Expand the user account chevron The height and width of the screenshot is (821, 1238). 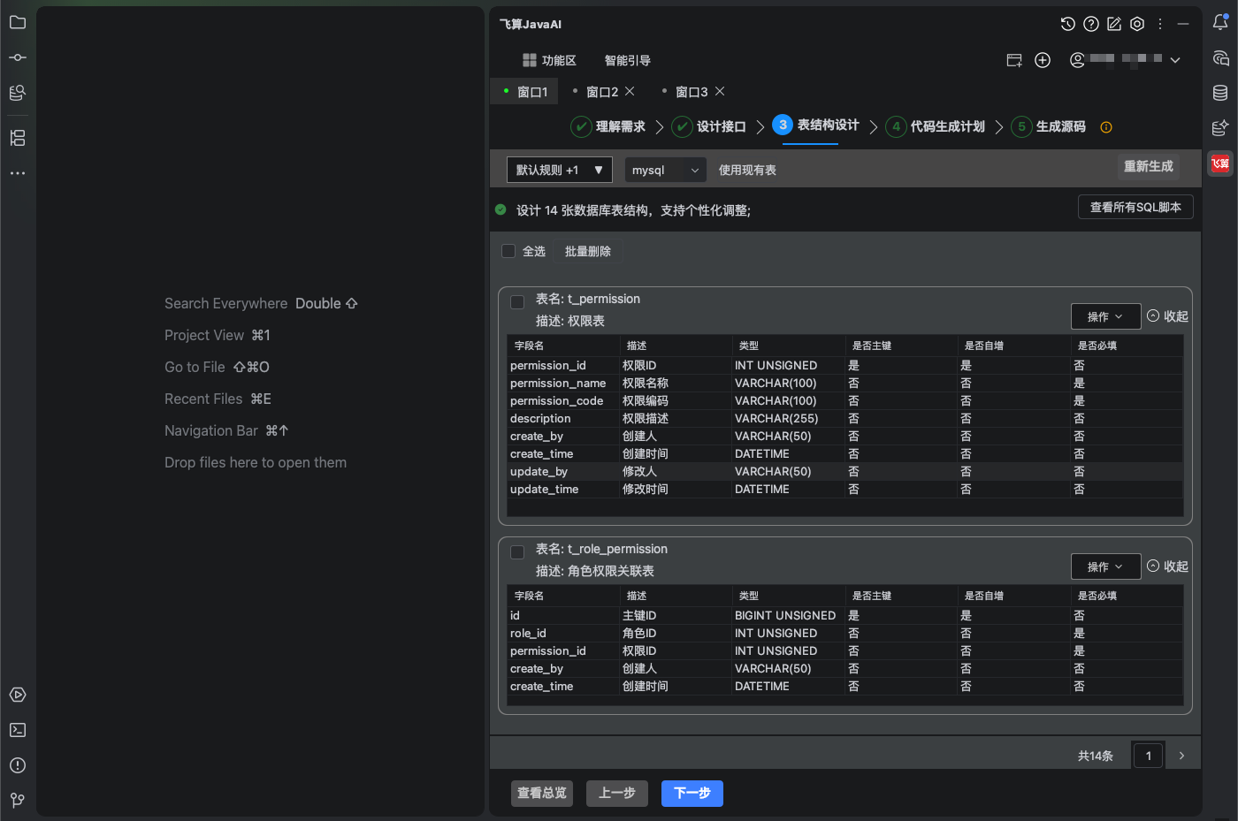1175,60
